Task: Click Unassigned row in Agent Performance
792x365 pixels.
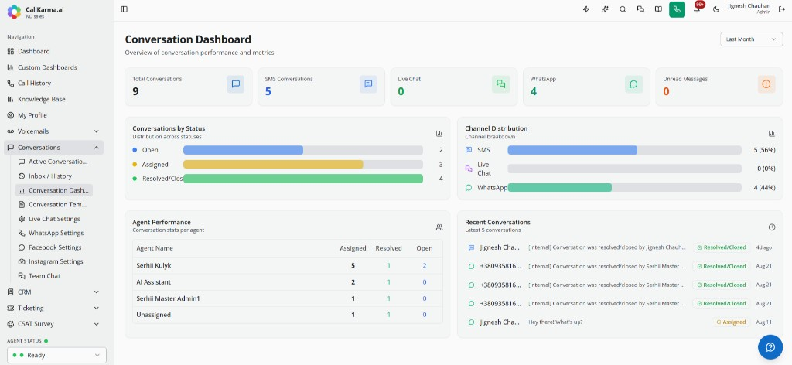Action: [x=288, y=315]
